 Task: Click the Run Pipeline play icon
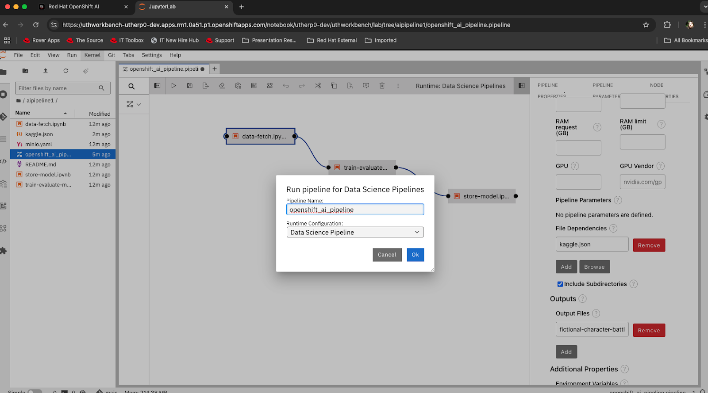click(x=173, y=86)
